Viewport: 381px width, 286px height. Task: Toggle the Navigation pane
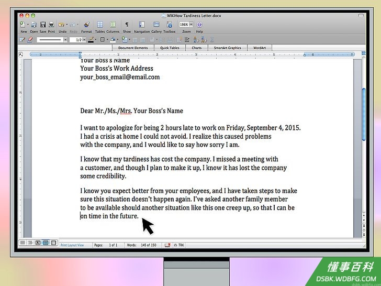point(142,25)
